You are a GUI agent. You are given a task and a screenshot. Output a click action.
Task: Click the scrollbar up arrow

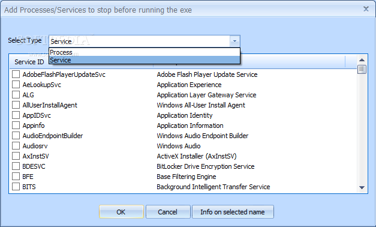[x=362, y=60]
